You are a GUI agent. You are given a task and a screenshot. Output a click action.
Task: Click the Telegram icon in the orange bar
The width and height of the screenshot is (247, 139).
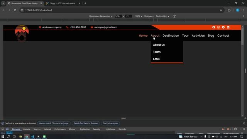[223, 27]
